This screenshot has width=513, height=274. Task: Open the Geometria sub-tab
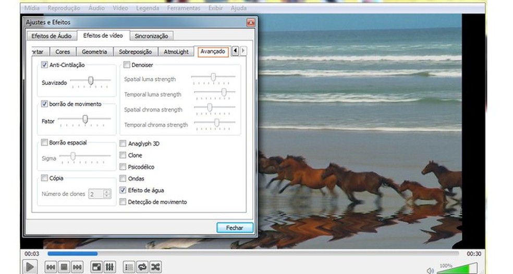point(94,52)
